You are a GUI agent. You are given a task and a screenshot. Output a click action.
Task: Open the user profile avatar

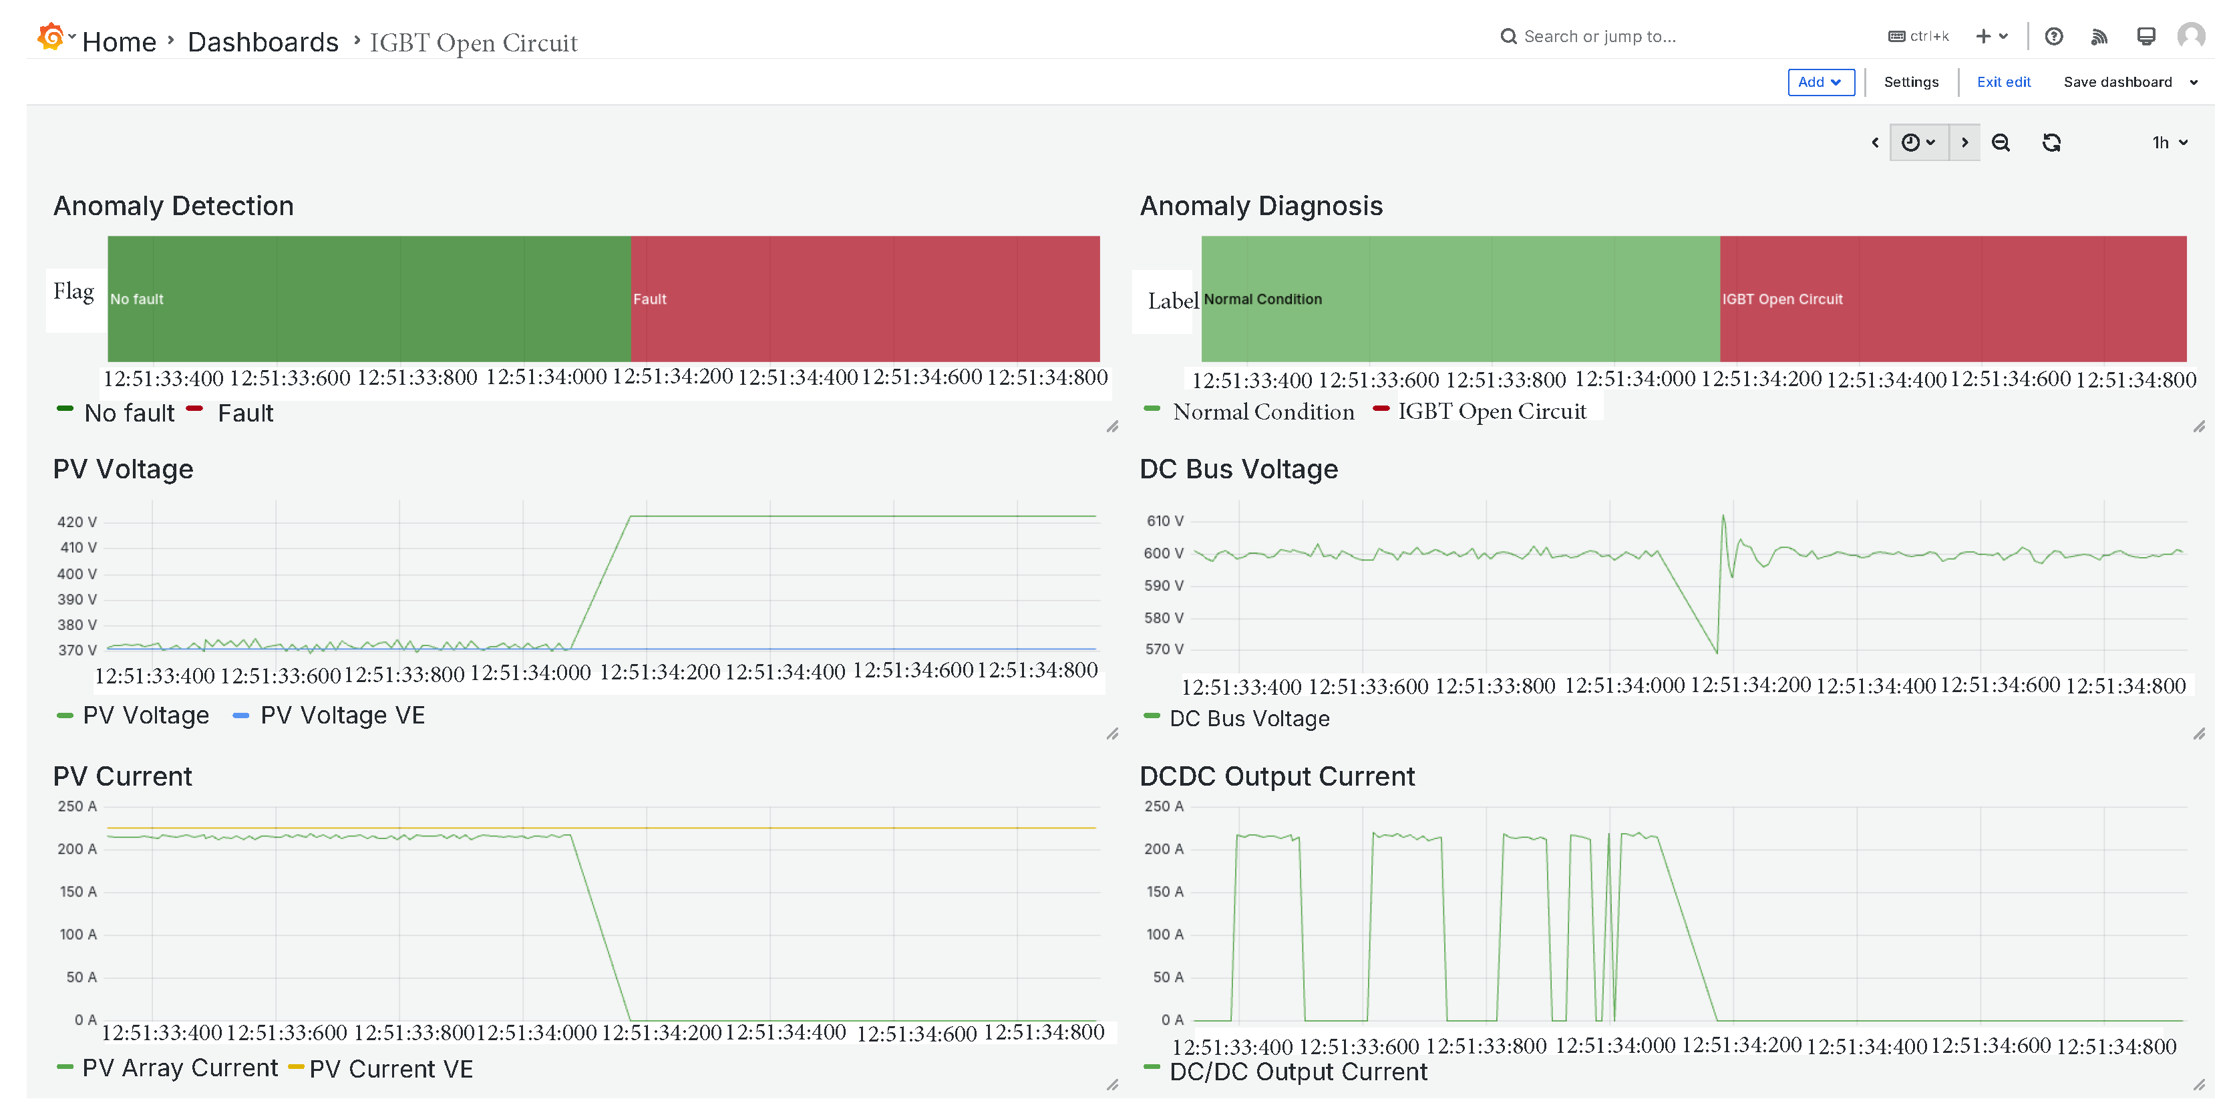click(x=2191, y=37)
